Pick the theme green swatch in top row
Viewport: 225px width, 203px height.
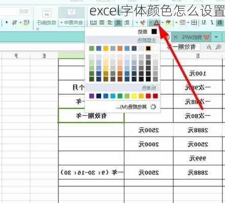(91, 49)
